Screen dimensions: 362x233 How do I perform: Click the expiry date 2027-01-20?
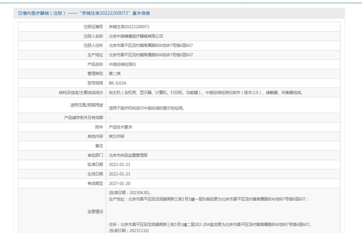point(120,183)
